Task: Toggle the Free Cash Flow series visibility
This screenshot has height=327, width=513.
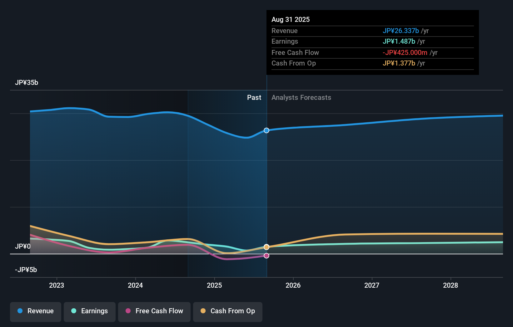Action: [x=154, y=311]
